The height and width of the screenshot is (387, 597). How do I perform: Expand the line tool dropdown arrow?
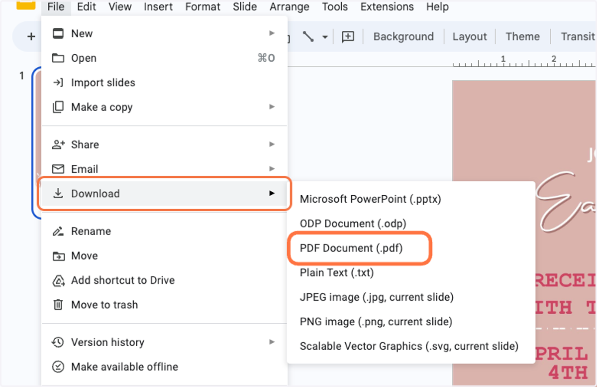pos(325,37)
